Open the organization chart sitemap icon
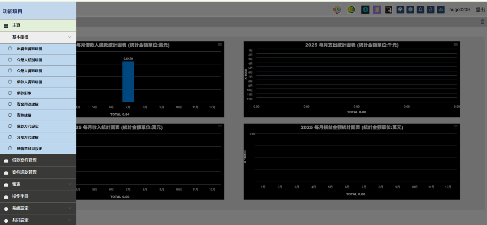487x225 pixels. [x=441, y=10]
